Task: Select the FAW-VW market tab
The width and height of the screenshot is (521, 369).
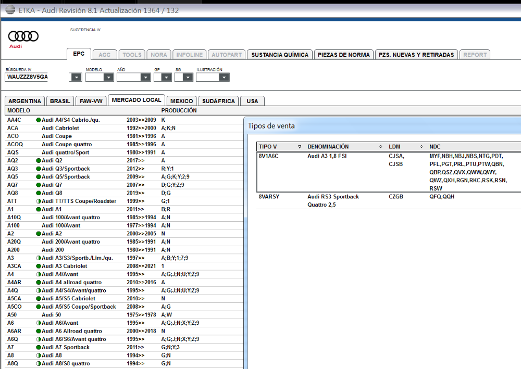Action: (91, 101)
